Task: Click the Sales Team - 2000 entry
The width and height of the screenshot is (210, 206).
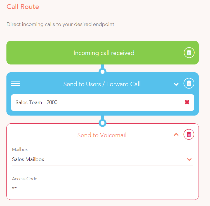Action: point(103,102)
